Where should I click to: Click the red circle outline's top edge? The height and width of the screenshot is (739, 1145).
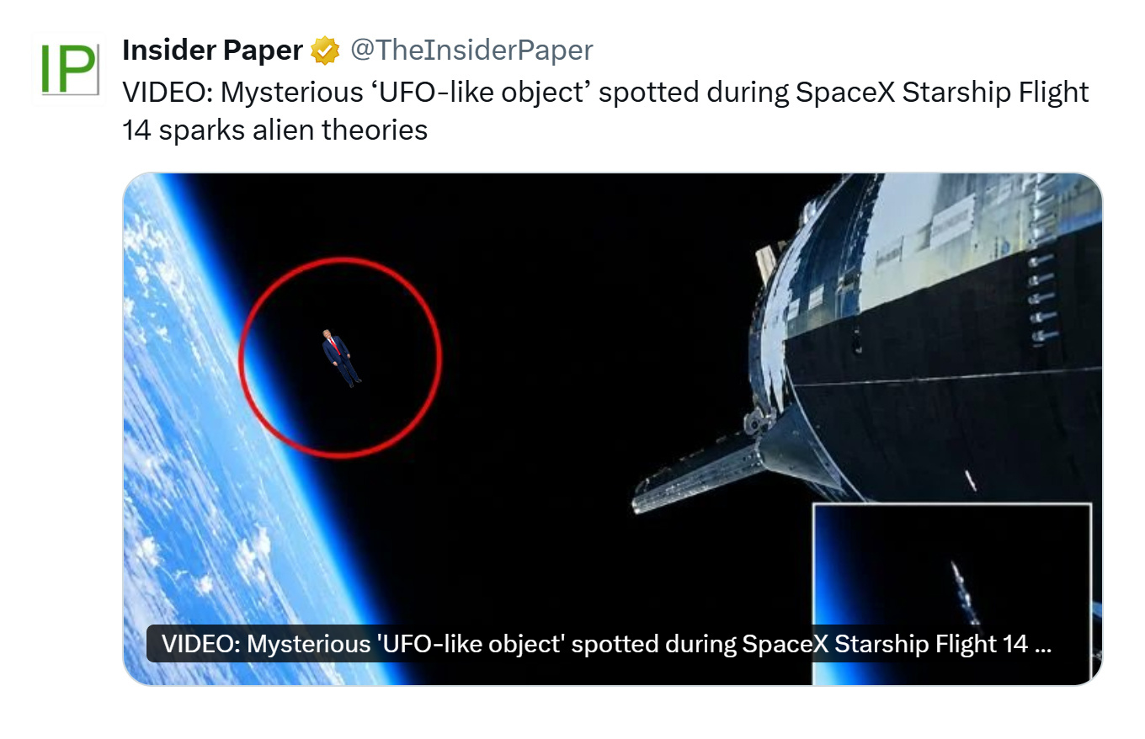pos(340,261)
